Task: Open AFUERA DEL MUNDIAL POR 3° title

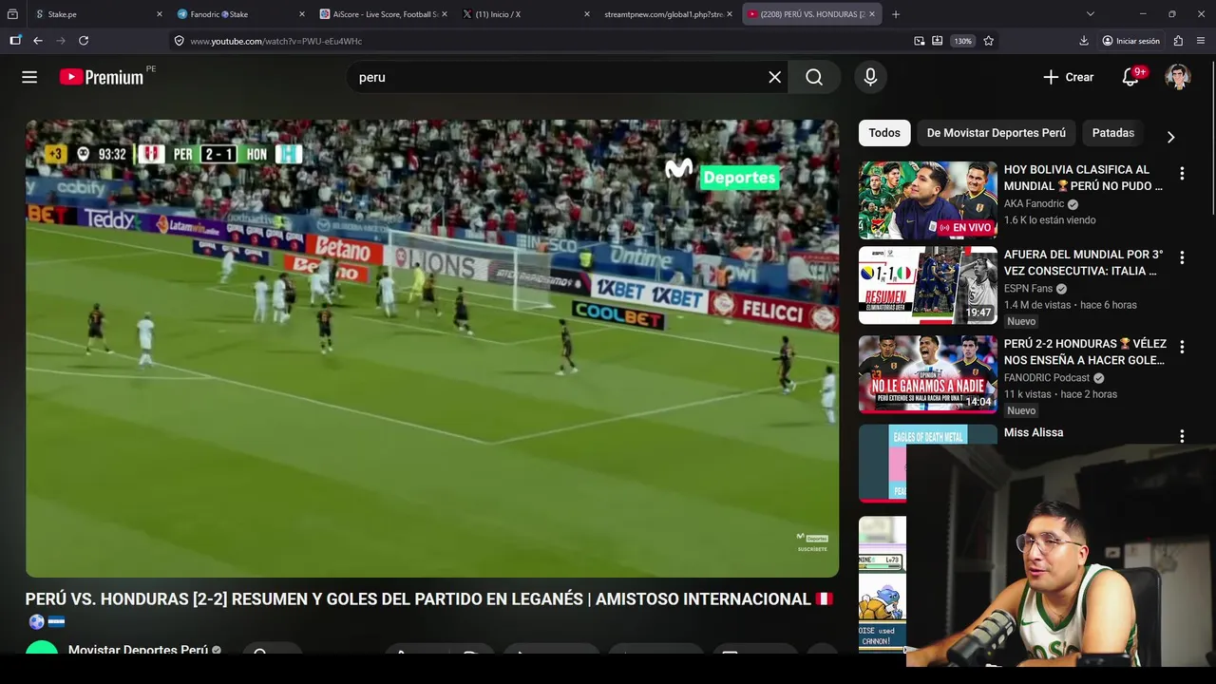Action: (1083, 263)
